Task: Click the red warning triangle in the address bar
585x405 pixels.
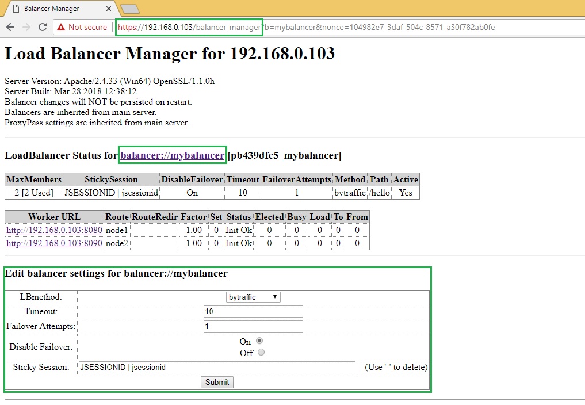Action: point(60,26)
